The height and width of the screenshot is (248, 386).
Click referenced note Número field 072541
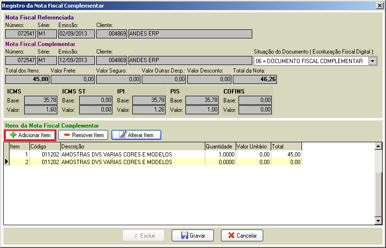[21, 34]
